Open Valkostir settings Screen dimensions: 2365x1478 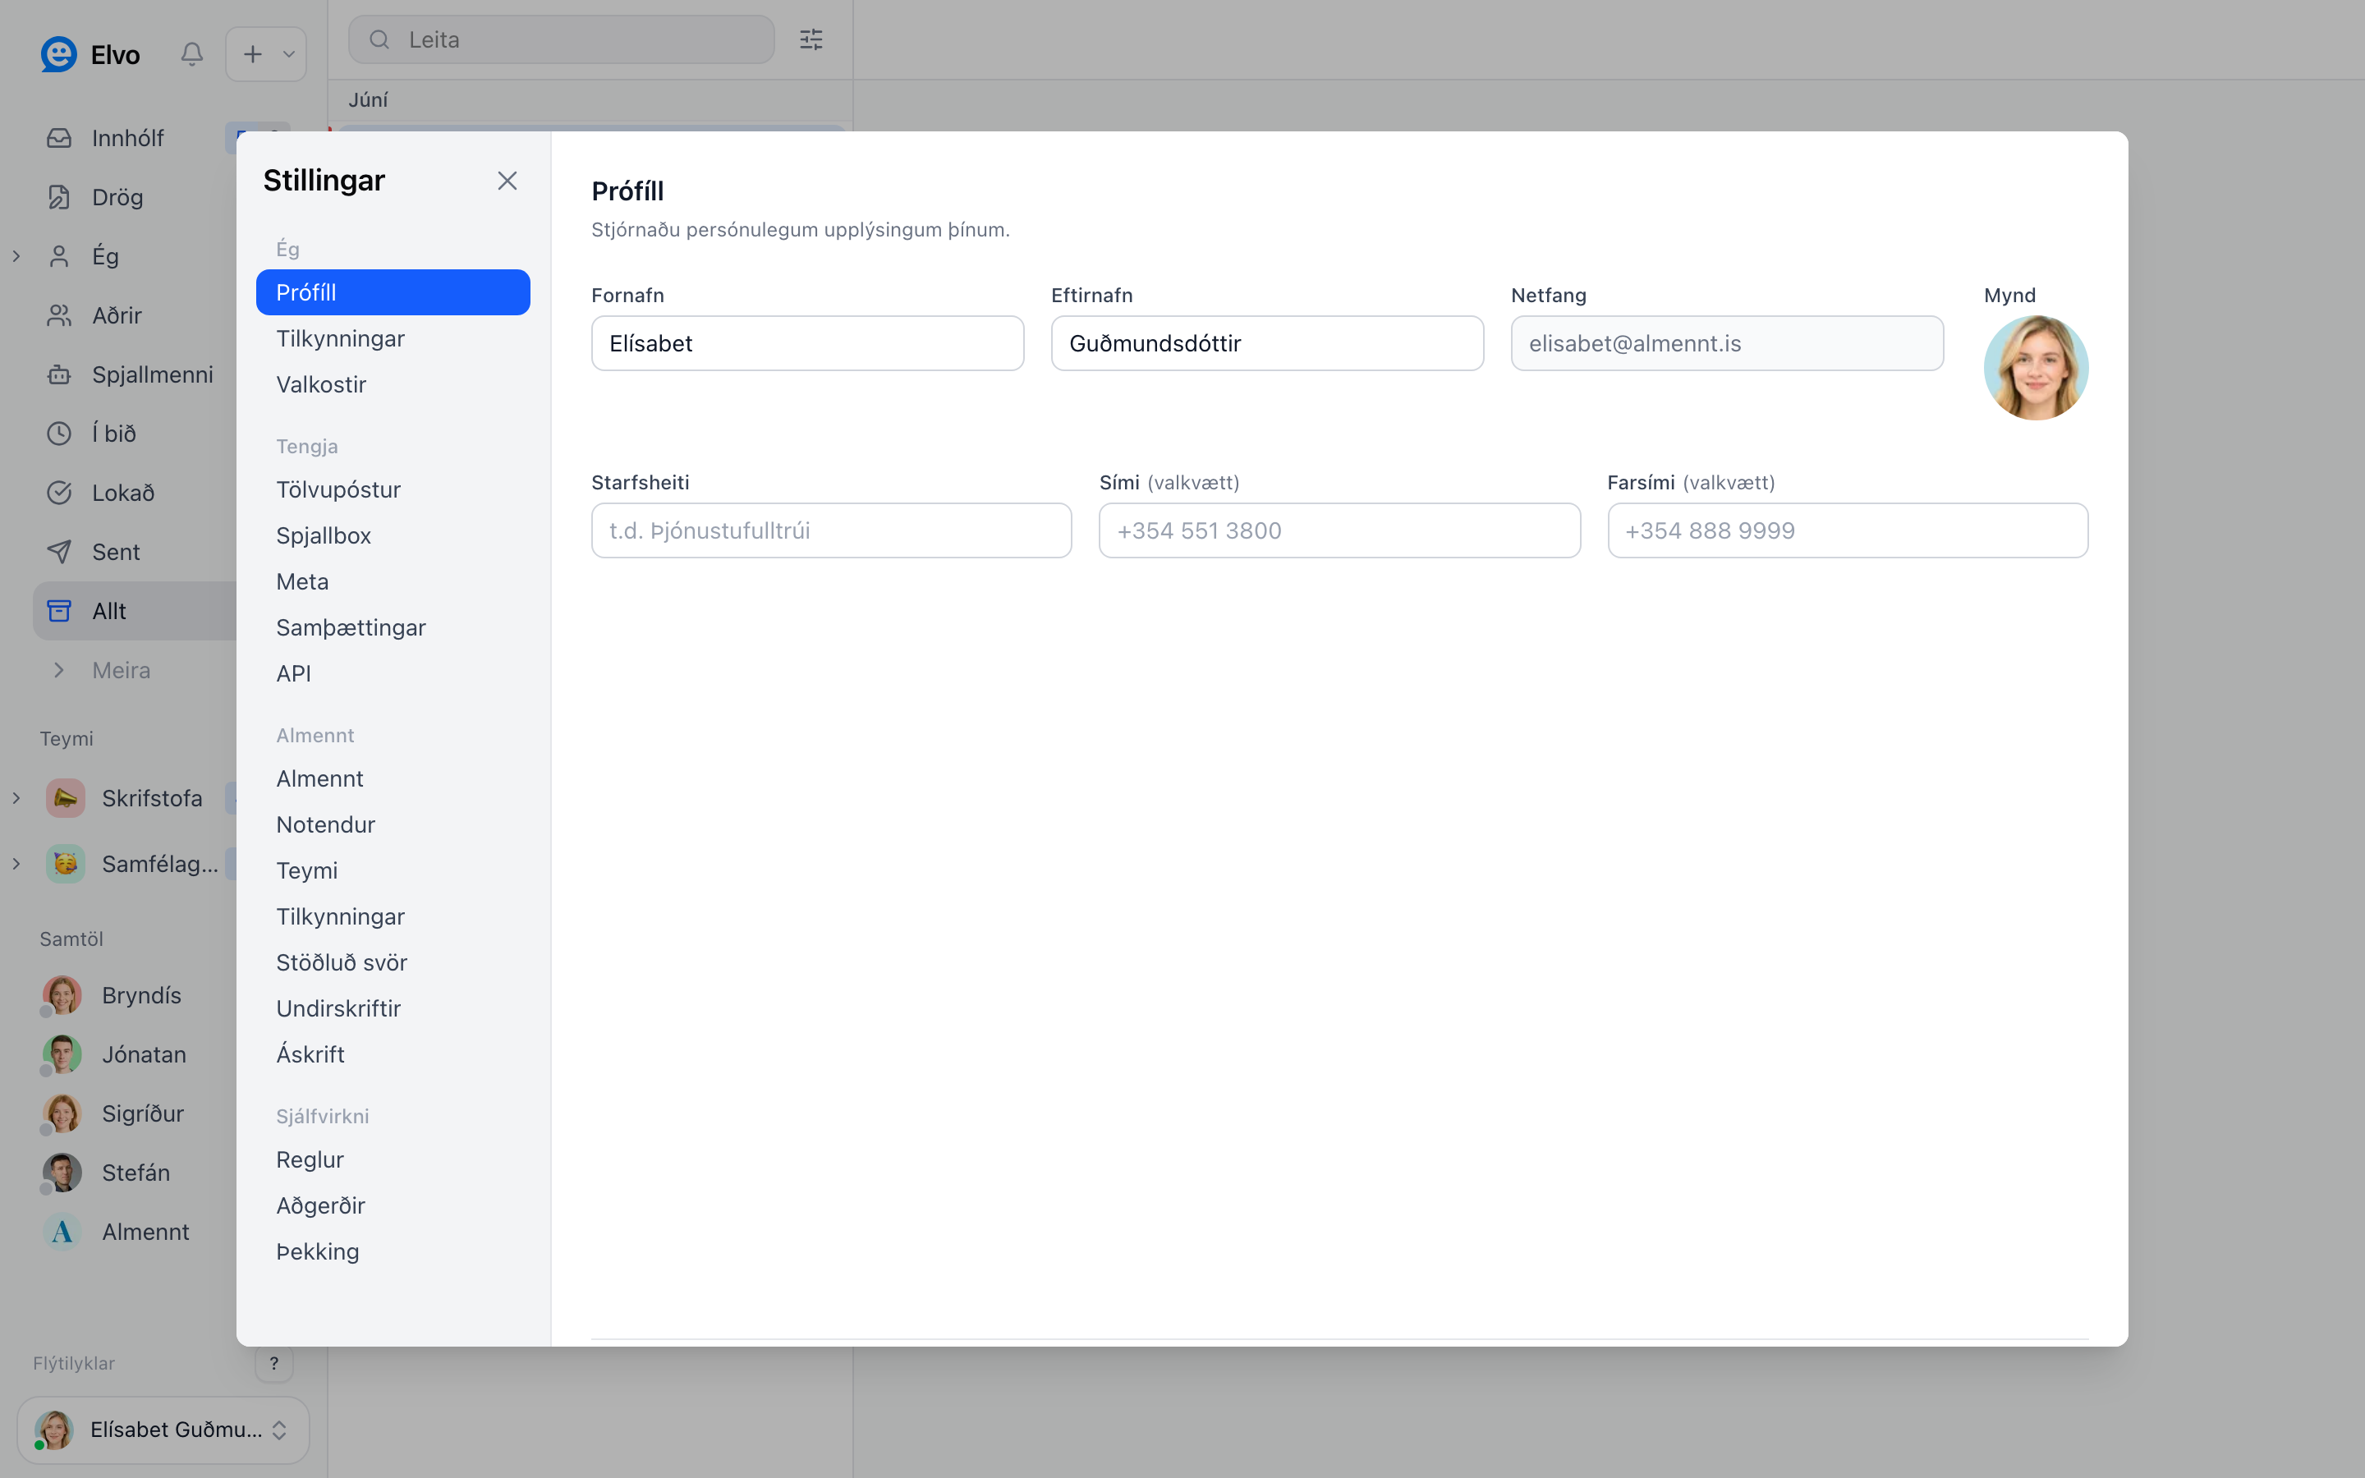click(x=393, y=384)
